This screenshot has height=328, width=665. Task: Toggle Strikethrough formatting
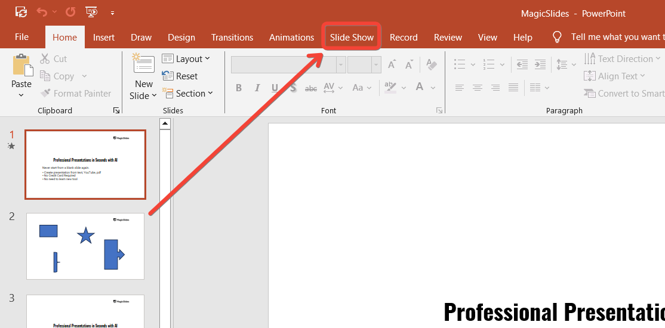tap(311, 88)
